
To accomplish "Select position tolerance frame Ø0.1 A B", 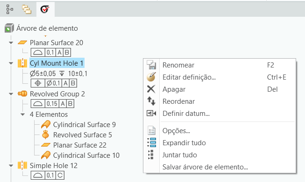I will pos(54,83).
